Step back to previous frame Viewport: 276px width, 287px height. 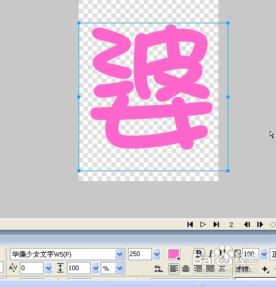point(247,225)
